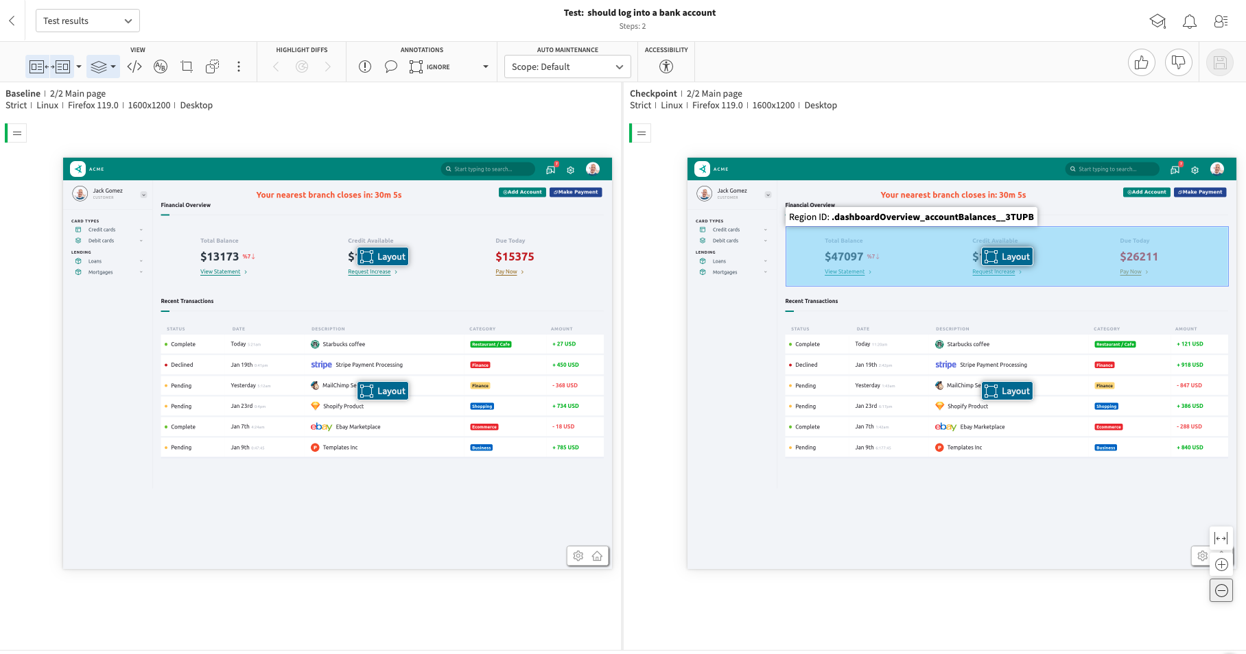Open the Scope: Default dropdown
1246x654 pixels.
click(x=567, y=66)
